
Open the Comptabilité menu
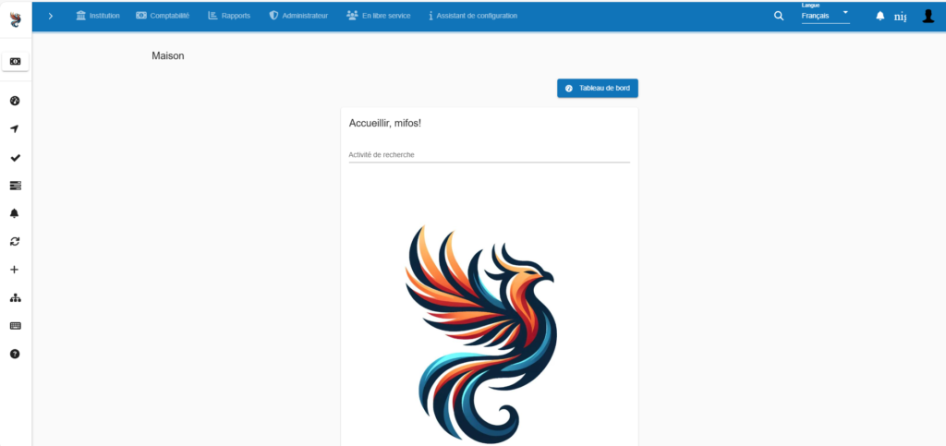click(x=163, y=16)
